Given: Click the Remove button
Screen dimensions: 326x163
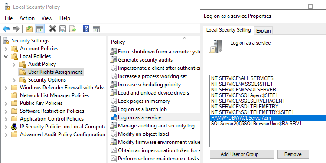Looking at the screenshot, I should [x=293, y=154].
